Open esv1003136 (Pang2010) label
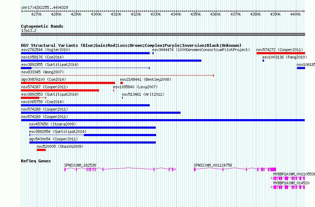This screenshot has width=315, height=207. click(285, 57)
